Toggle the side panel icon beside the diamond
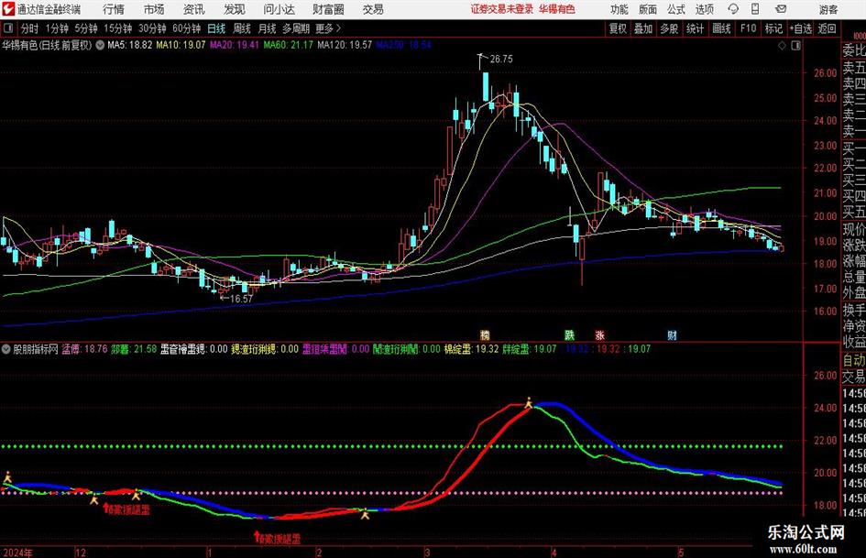The image size is (866, 558). [x=795, y=46]
